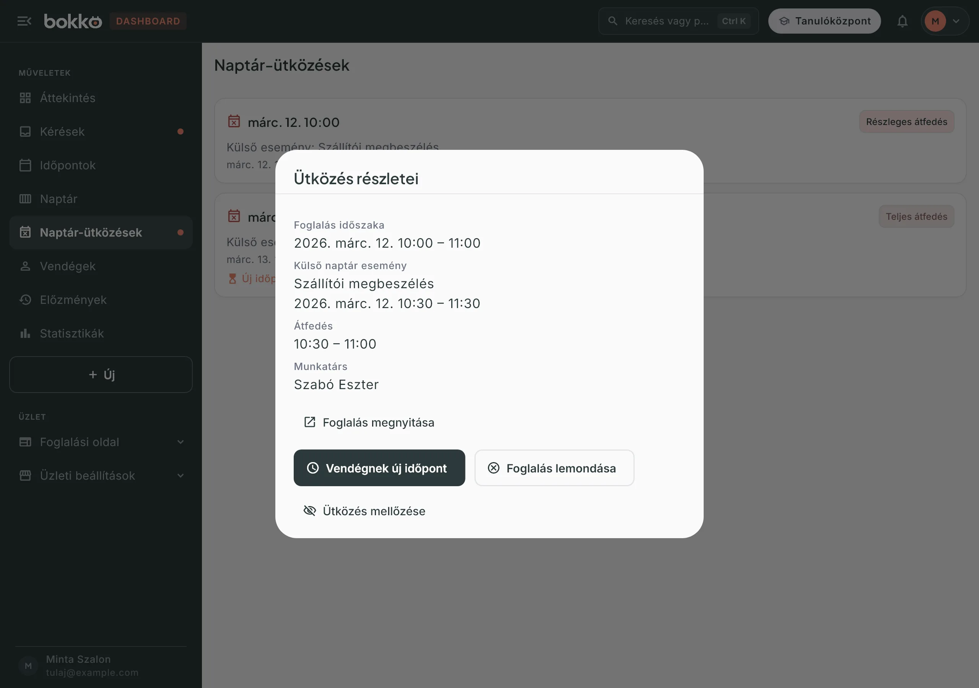
Task: Click the clock icon in Vendégnek új időpont
Action: point(312,468)
